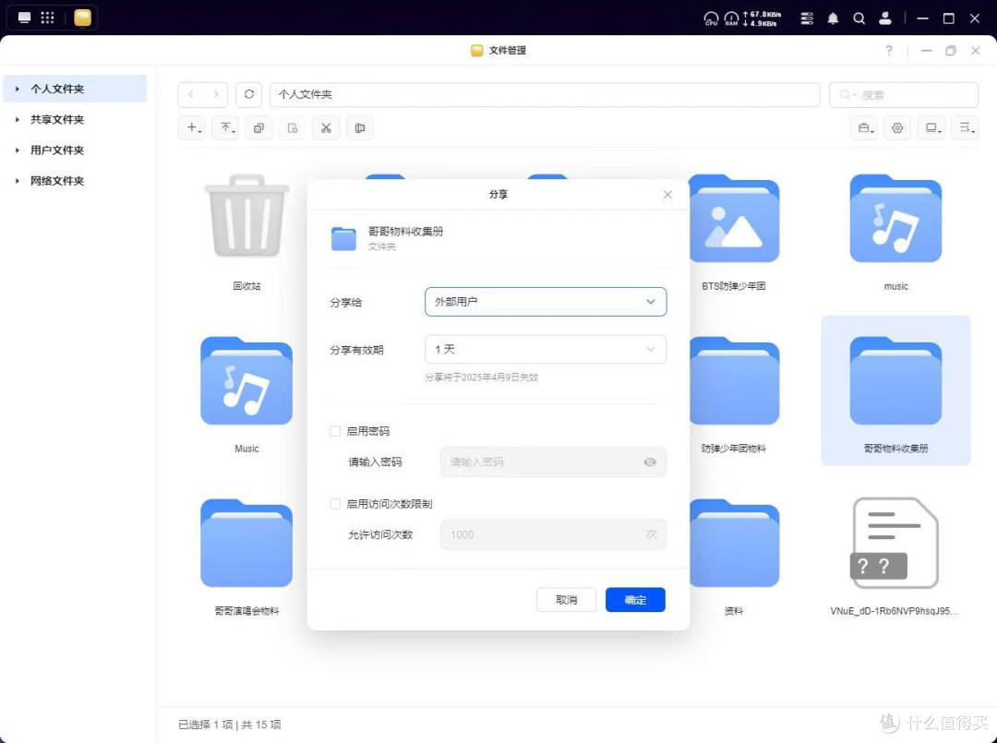Open the file manager settings gear

(x=897, y=127)
